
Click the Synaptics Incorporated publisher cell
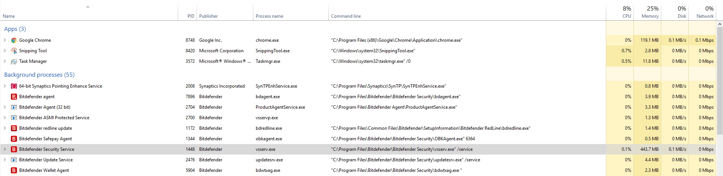222,86
